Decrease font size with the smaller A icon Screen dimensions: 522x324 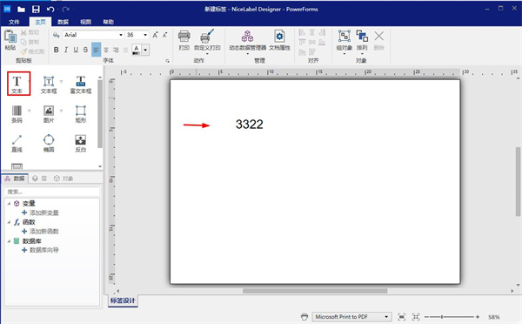coord(164,35)
